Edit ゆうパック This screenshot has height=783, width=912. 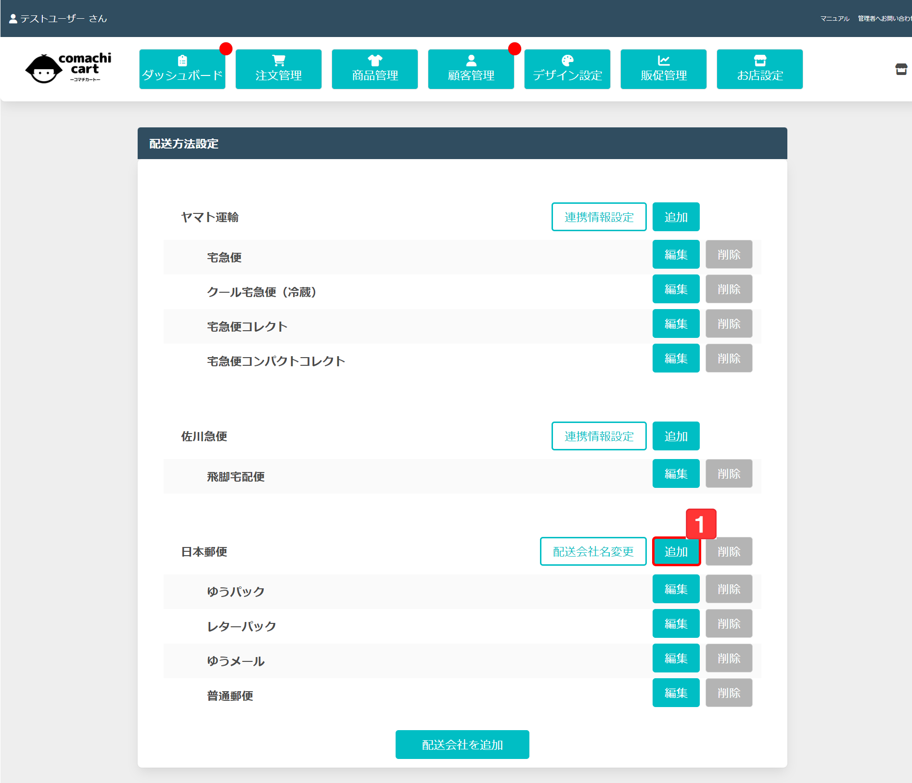[676, 589]
